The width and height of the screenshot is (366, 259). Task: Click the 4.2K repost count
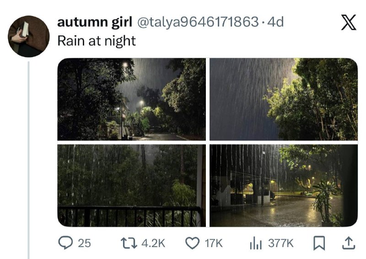click(153, 243)
